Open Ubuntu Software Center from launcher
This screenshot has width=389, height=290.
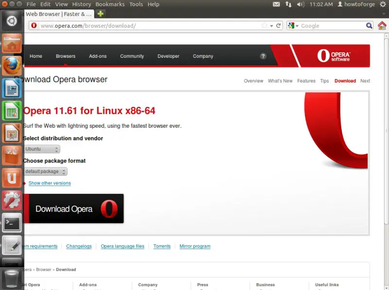coord(12,155)
